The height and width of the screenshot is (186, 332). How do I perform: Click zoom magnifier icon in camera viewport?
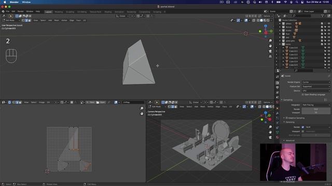pyautogui.click(x=270, y=127)
